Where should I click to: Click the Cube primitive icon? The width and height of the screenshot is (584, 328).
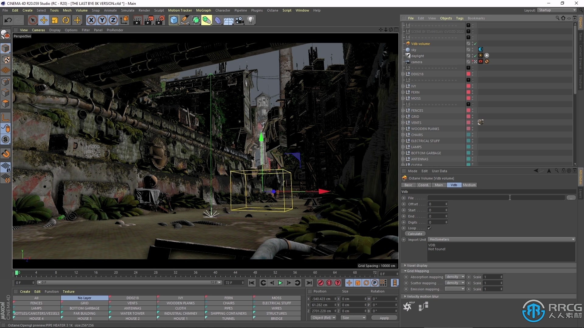[174, 20]
